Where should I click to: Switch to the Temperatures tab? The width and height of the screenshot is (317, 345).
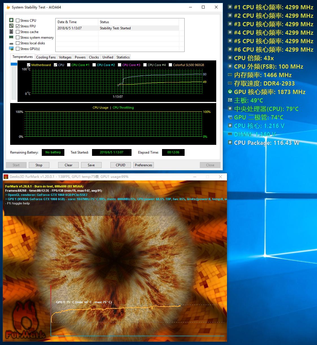[x=23, y=57]
